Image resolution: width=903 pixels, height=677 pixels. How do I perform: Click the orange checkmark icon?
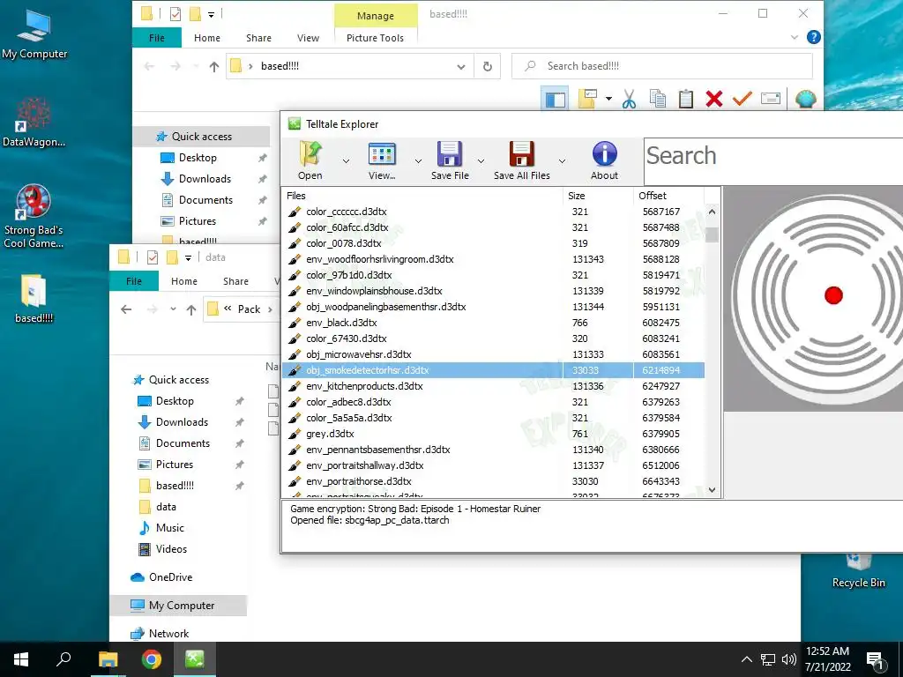[743, 99]
